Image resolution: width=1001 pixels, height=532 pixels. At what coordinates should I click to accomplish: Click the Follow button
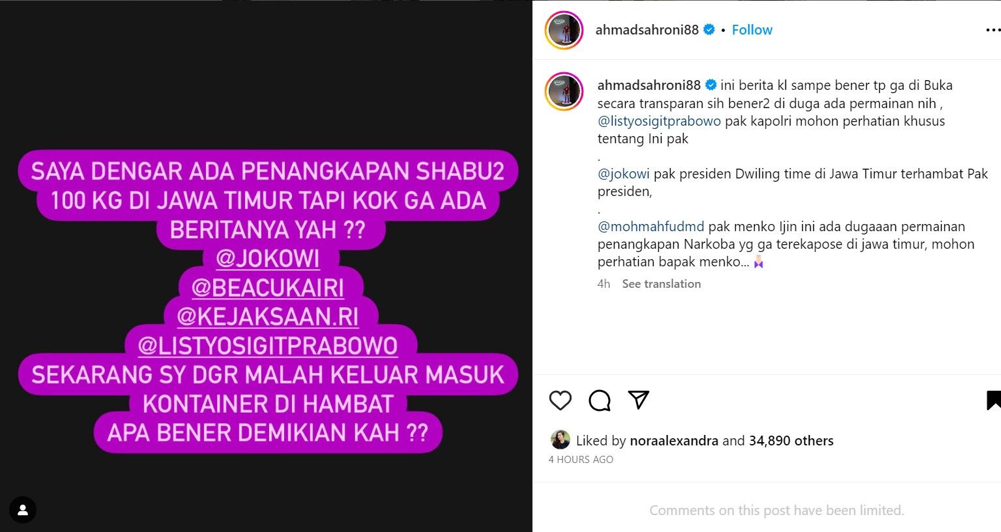click(751, 30)
